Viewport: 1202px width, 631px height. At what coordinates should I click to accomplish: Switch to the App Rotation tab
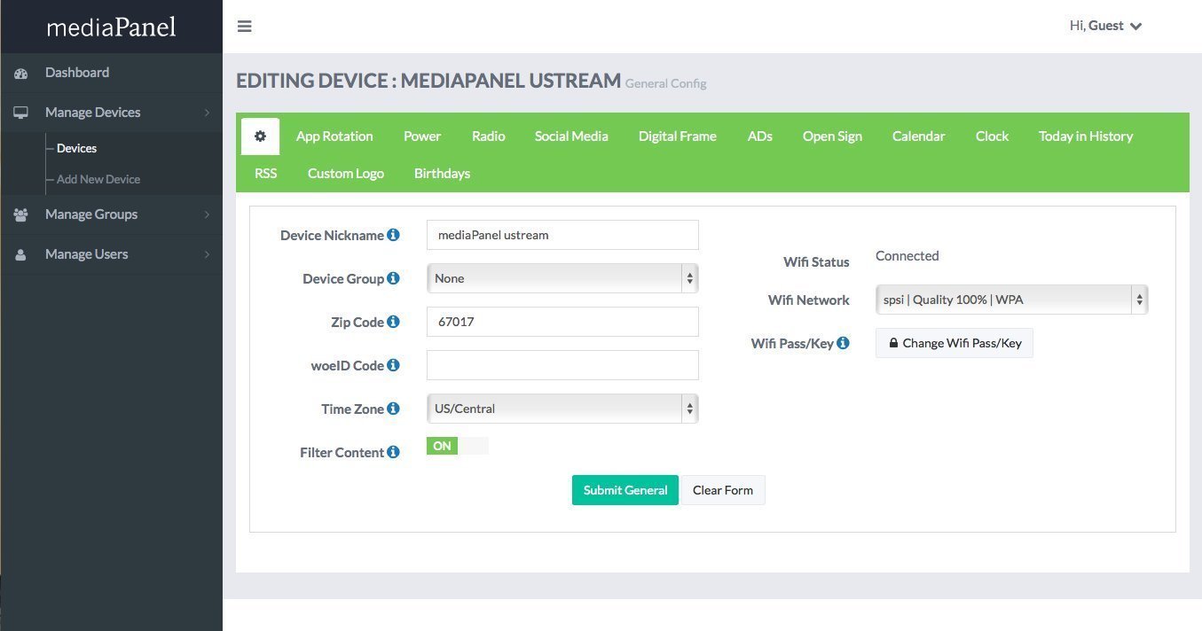[x=334, y=136]
